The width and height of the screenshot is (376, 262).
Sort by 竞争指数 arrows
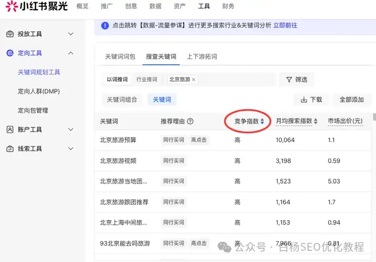point(262,121)
